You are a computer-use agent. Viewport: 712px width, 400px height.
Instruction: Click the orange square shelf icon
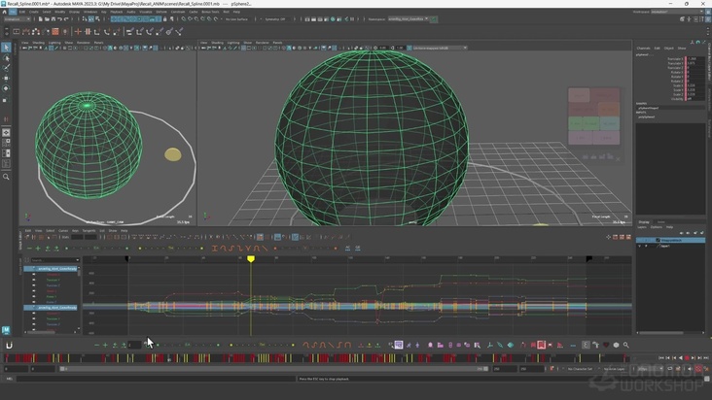tap(55, 31)
